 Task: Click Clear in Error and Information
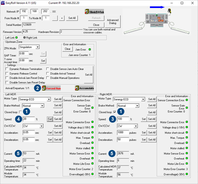tap(67, 49)
